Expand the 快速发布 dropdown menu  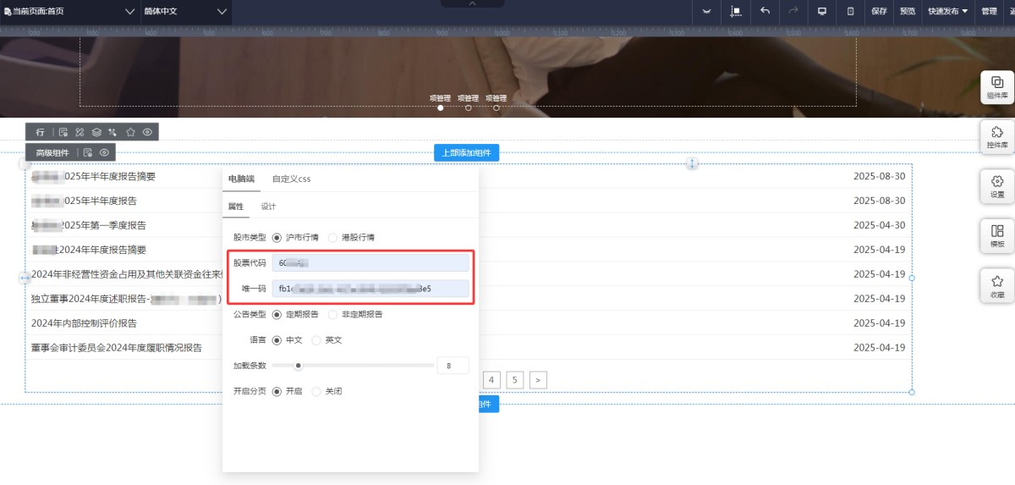point(947,11)
